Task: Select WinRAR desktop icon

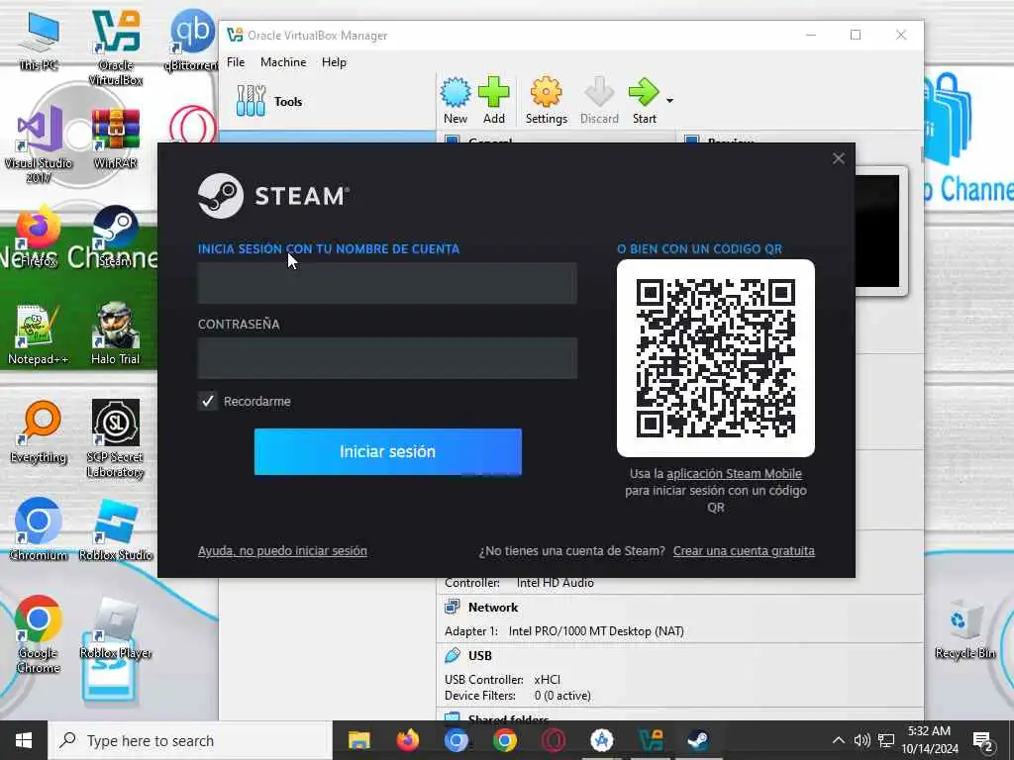Action: [116, 138]
